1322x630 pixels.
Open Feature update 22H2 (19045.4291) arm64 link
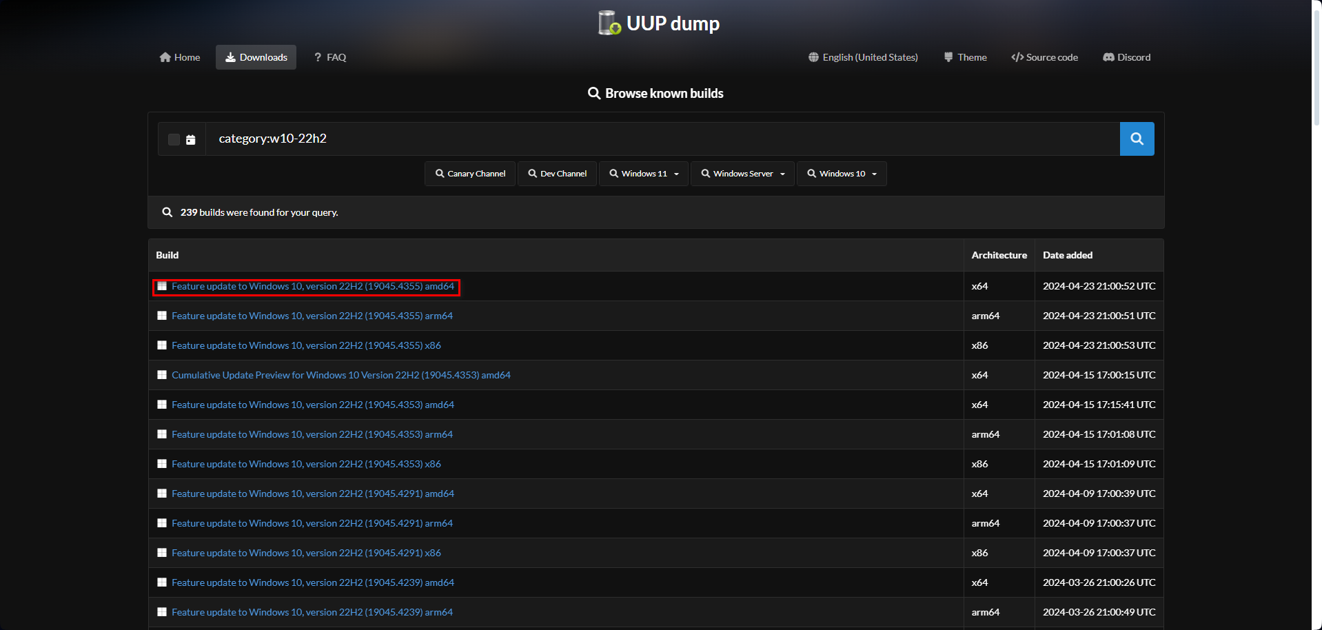tap(312, 523)
